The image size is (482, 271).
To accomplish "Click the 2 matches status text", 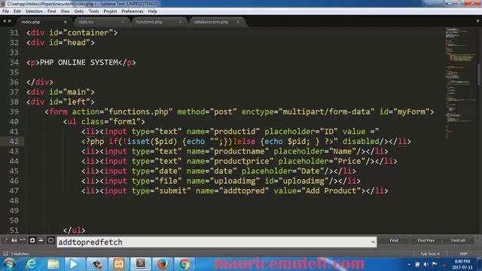I will (x=20, y=254).
